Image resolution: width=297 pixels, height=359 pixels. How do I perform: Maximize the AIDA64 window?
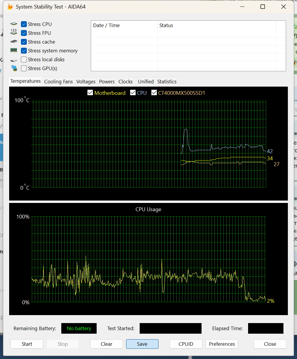tap(263, 6)
